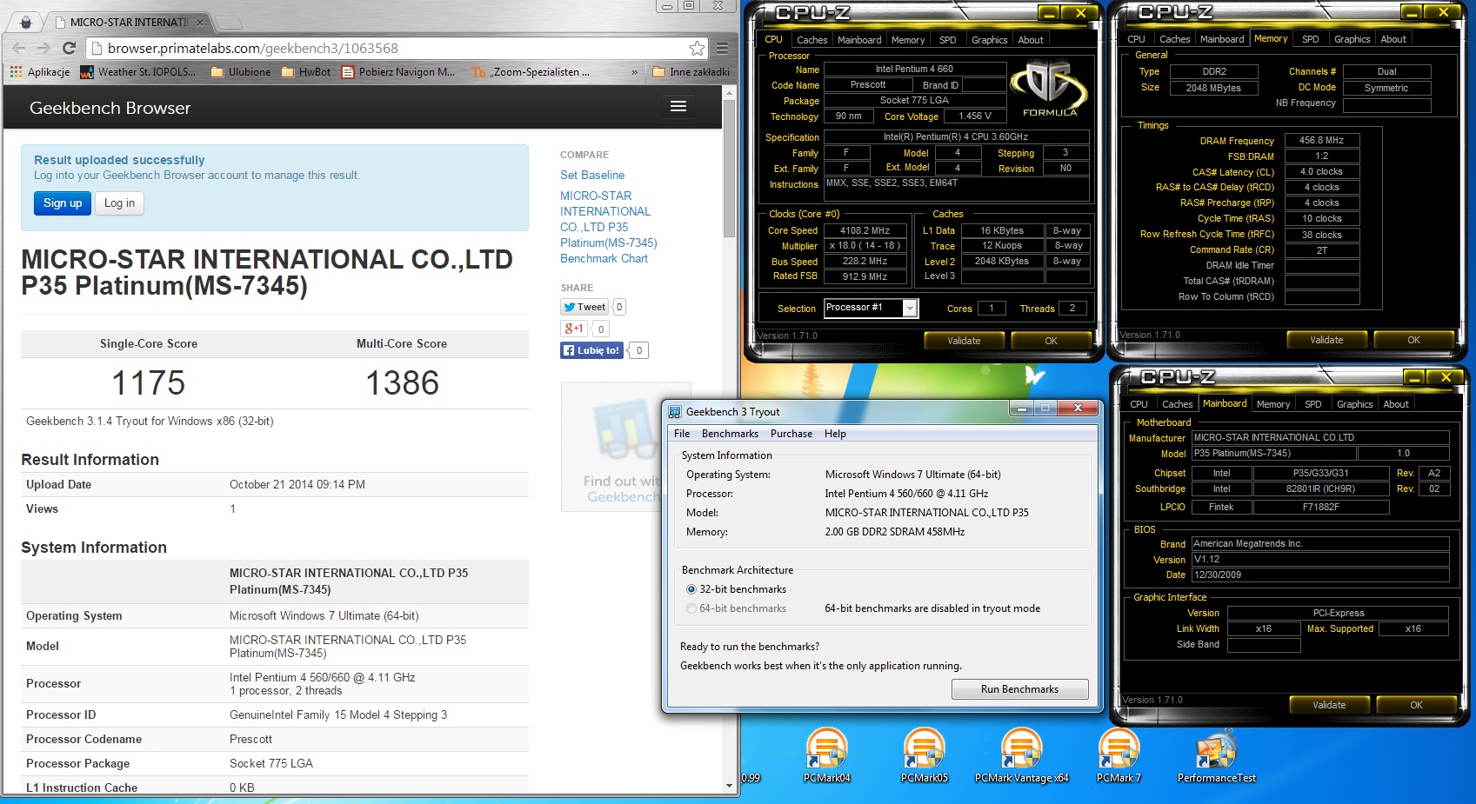
Task: Open File menu in Geekbench
Action: 682,434
